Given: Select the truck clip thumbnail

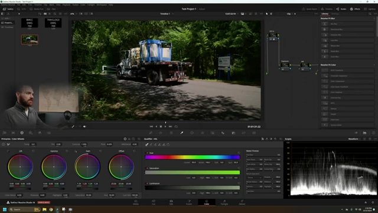Looking at the screenshot, I should (30, 40).
